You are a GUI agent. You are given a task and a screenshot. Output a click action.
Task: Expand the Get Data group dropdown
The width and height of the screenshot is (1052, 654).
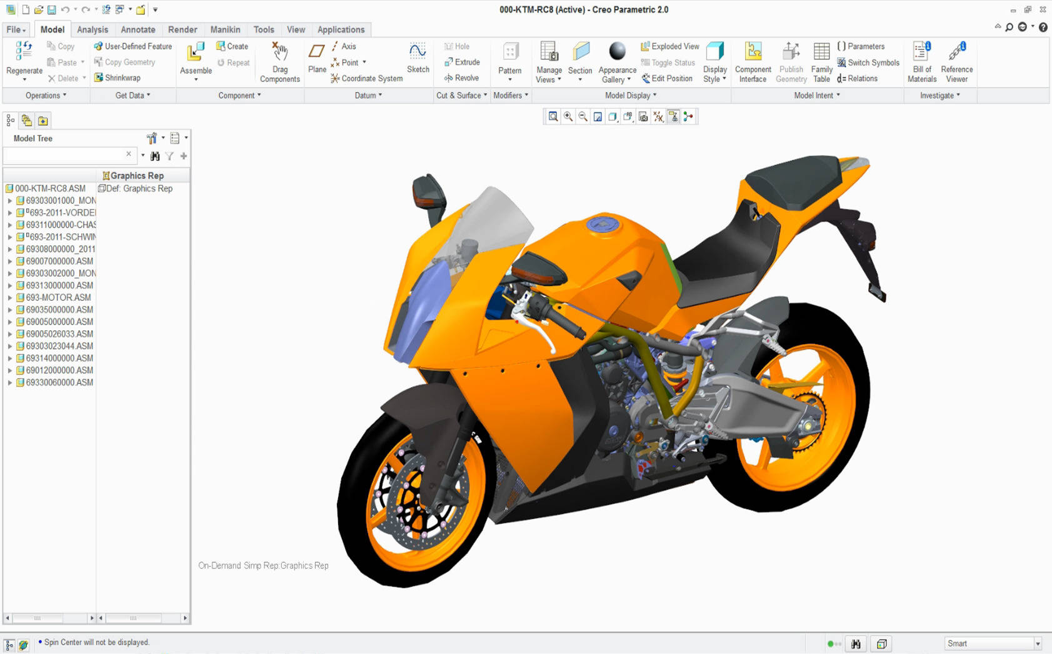click(133, 96)
